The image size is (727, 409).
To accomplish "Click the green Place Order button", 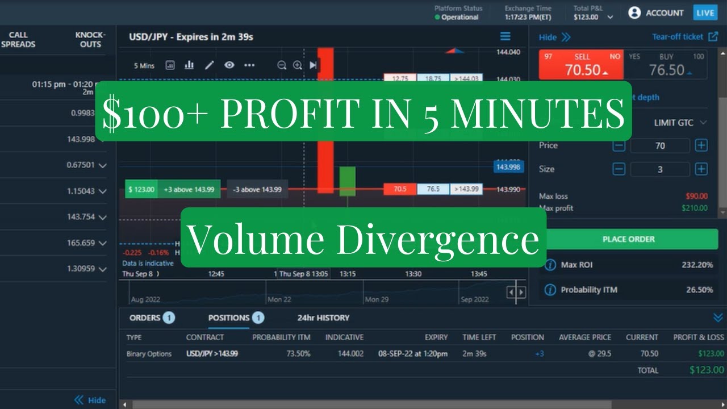I will click(628, 239).
